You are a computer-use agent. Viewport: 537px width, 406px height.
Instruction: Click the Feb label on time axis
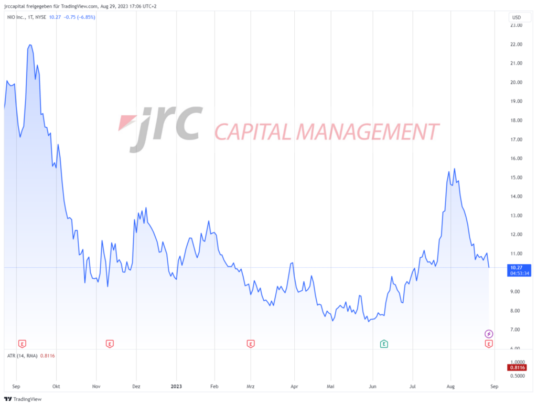pyautogui.click(x=214, y=387)
